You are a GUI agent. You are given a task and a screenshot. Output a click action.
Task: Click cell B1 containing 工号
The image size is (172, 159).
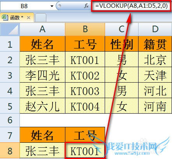[x=85, y=44]
